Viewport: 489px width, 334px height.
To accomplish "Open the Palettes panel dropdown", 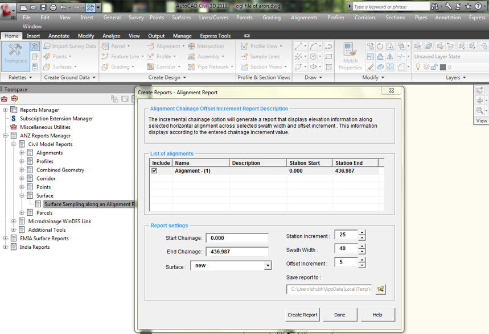I will (20, 77).
